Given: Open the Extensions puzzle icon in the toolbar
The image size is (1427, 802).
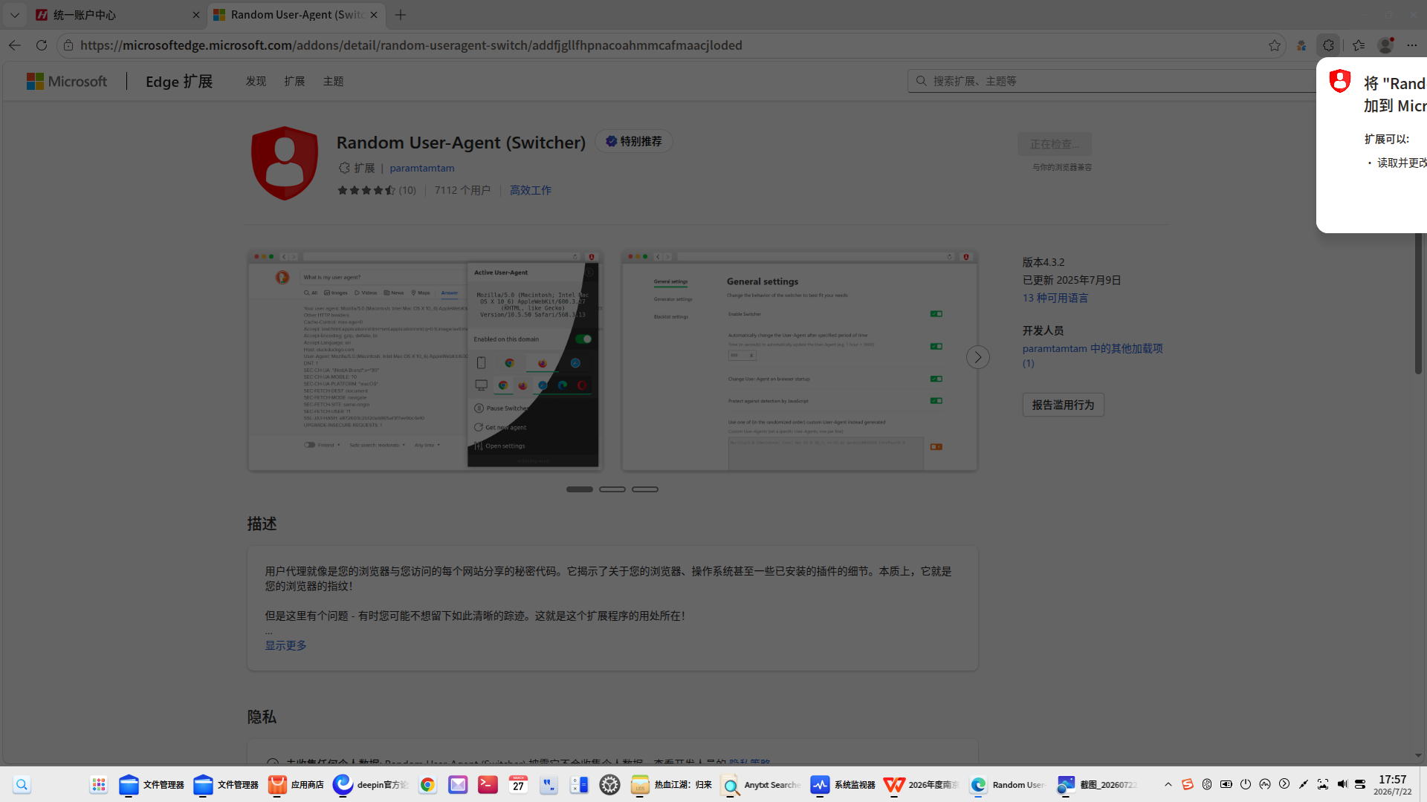Looking at the screenshot, I should click(x=1328, y=45).
